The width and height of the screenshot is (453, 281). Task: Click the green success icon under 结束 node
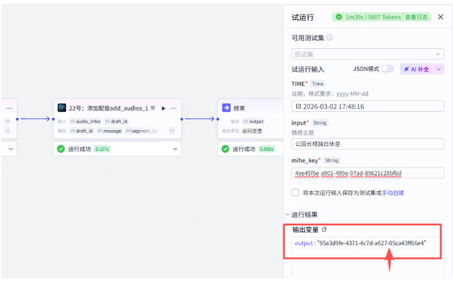[x=225, y=149]
